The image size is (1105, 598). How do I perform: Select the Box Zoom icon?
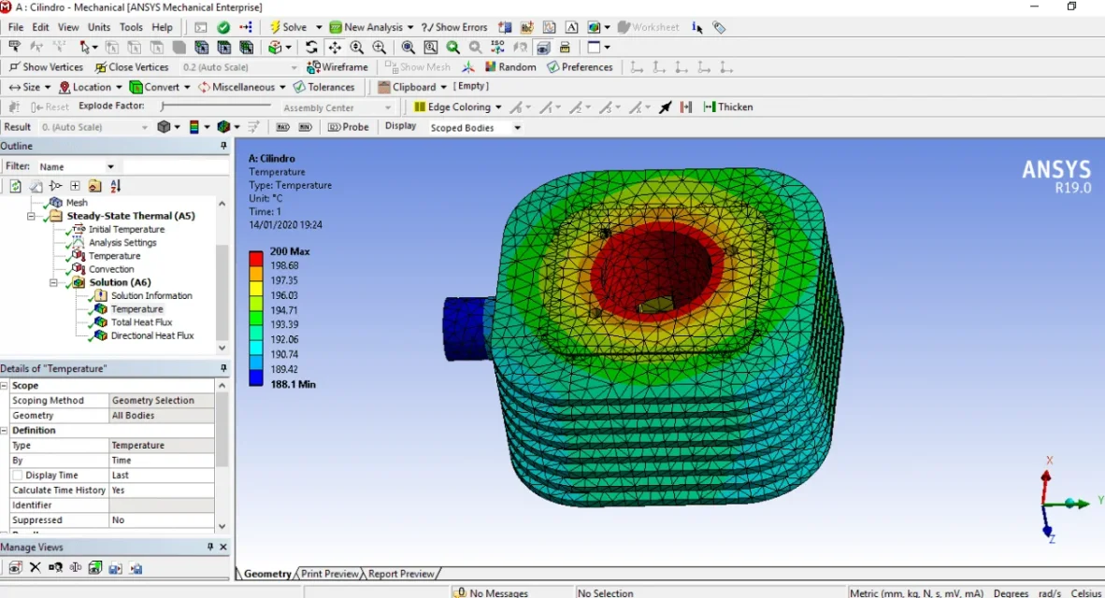pos(380,48)
